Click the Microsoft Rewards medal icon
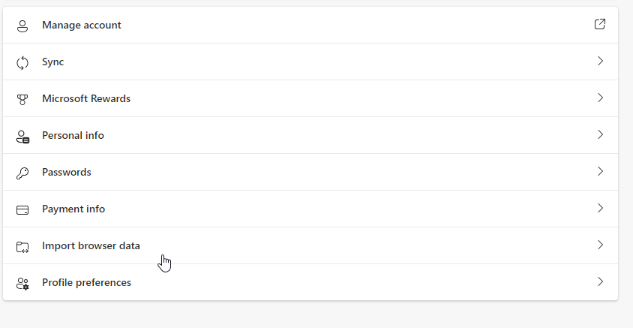Image resolution: width=633 pixels, height=328 pixels. point(22,99)
